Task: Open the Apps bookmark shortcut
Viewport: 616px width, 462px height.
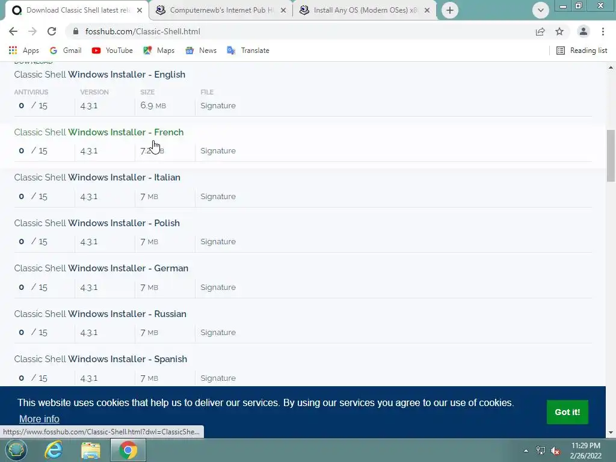Action: tap(23, 51)
